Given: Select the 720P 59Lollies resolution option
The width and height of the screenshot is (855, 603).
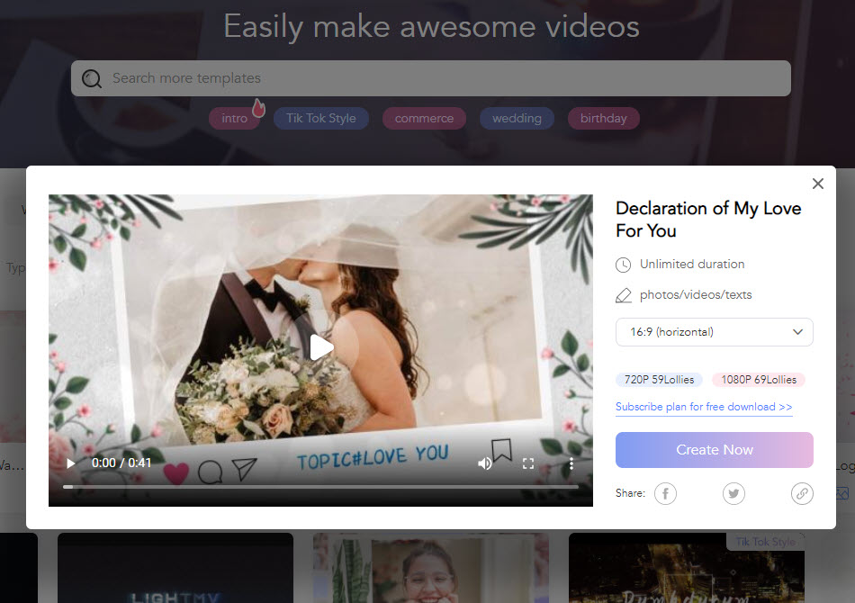Looking at the screenshot, I should pyautogui.click(x=659, y=379).
